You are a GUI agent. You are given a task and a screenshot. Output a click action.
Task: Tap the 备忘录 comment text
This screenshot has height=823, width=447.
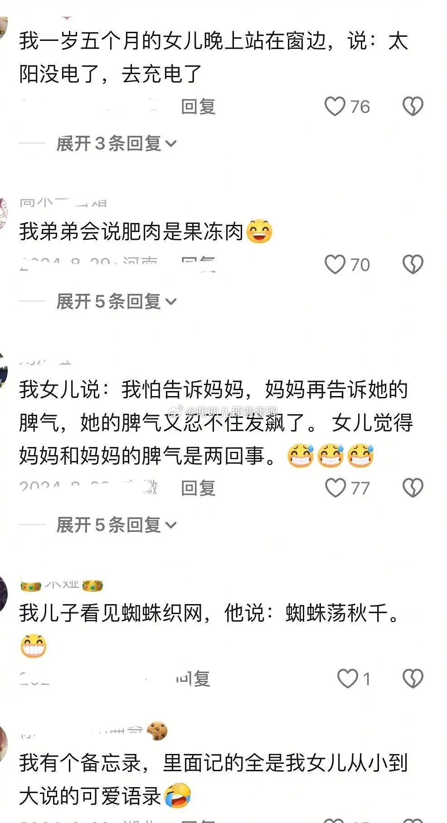214,779
